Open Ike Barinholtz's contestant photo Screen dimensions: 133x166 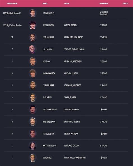click(33, 13)
